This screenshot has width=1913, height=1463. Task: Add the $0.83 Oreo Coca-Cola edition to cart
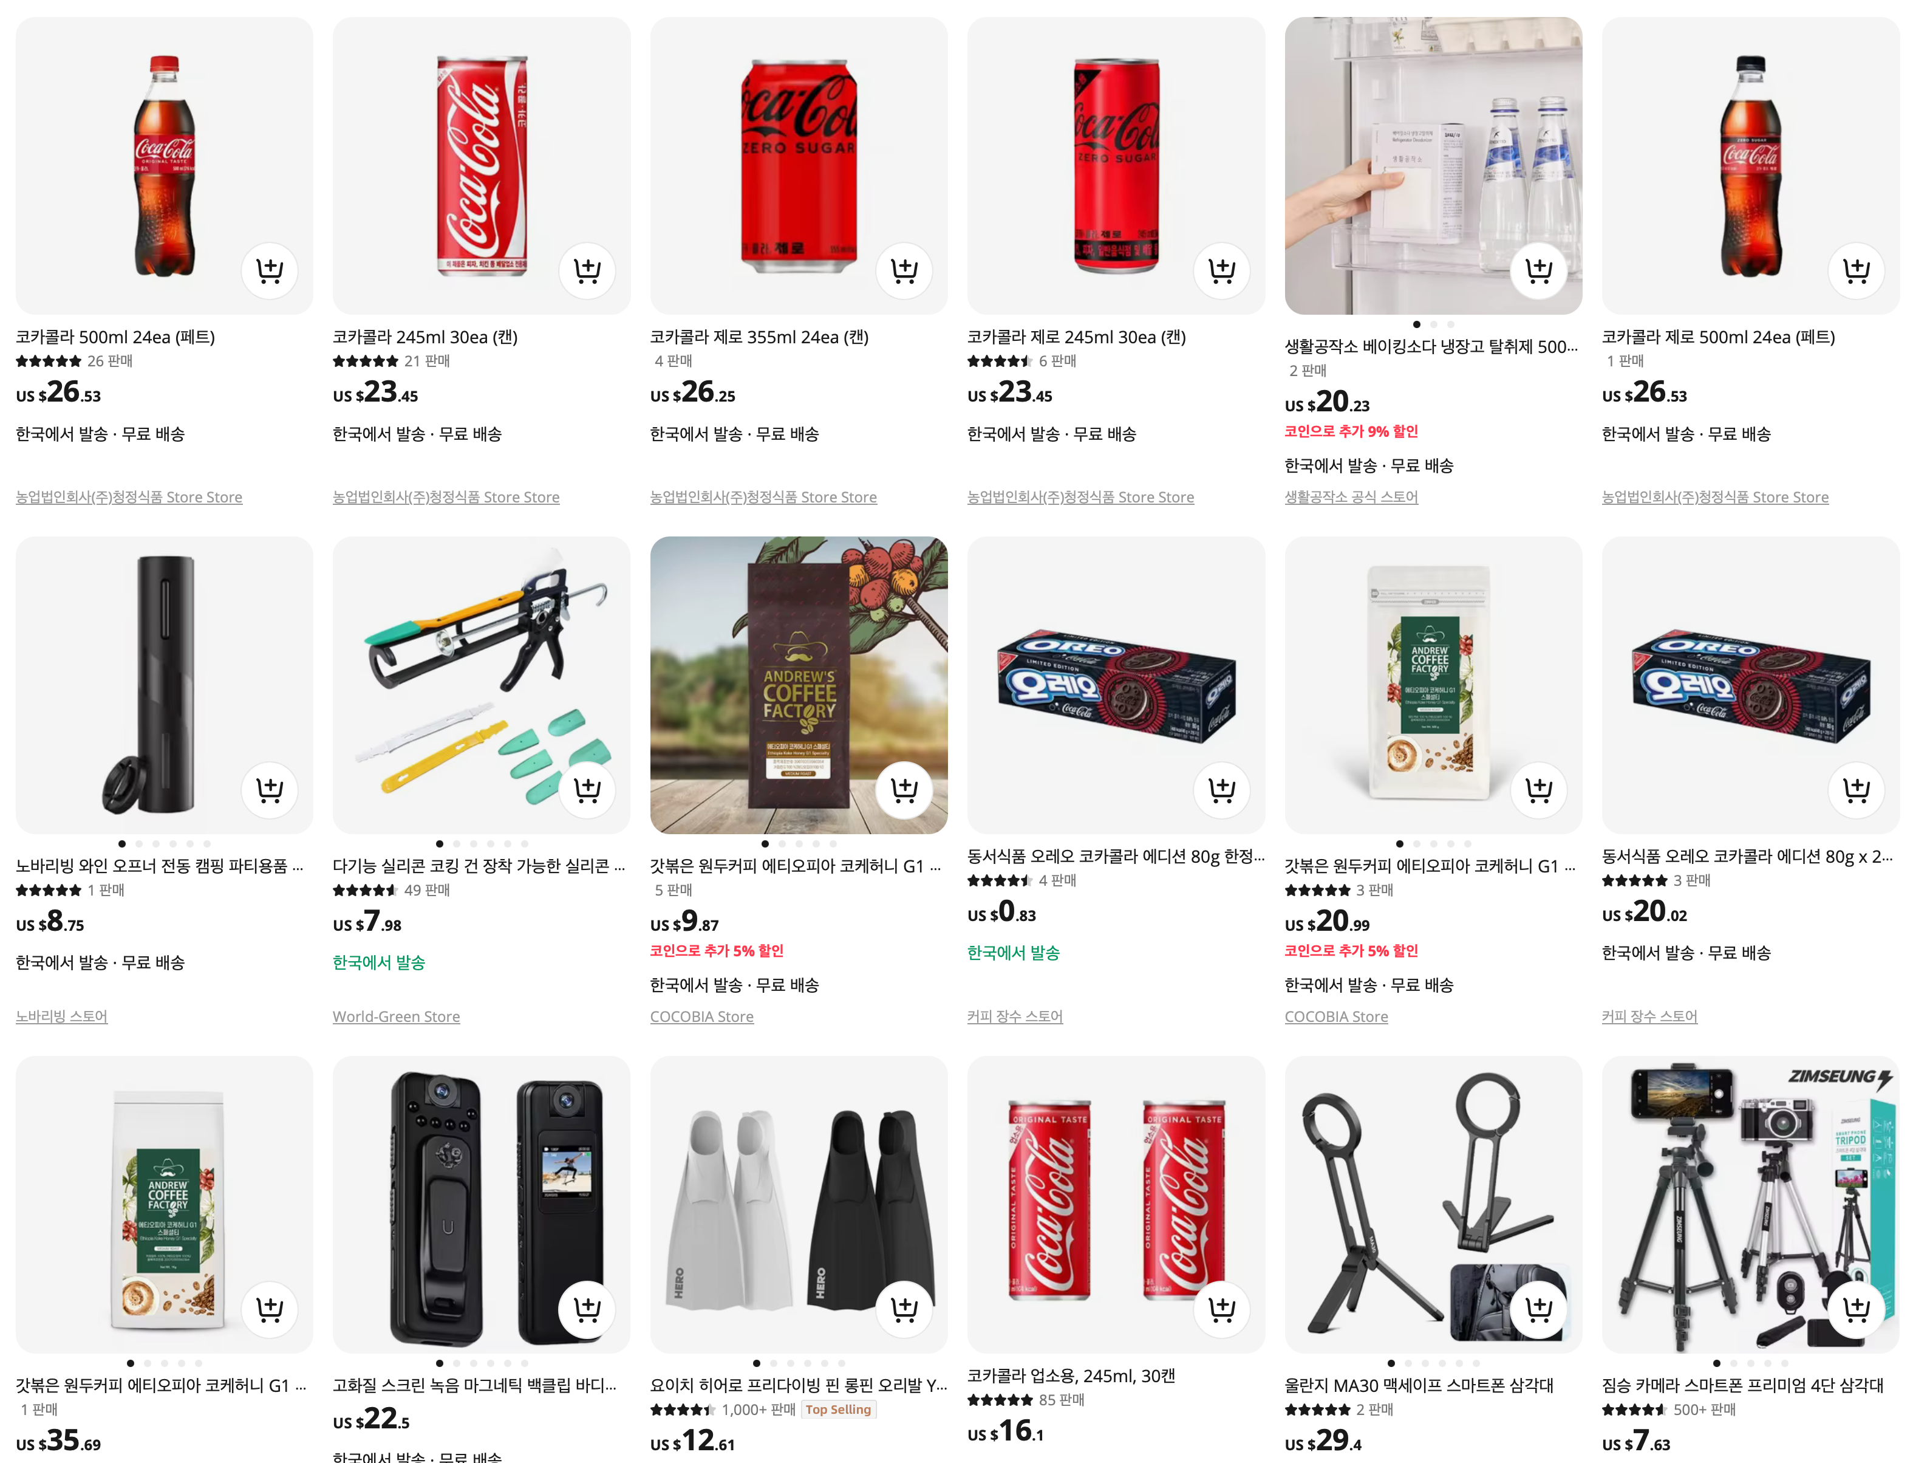tap(1222, 789)
